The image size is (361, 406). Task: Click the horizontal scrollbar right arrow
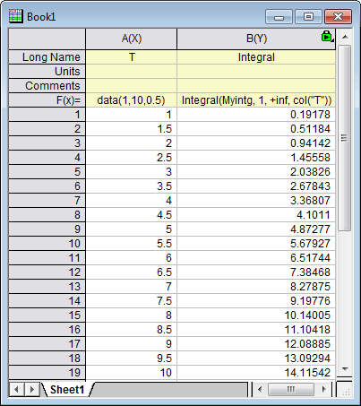(324, 390)
